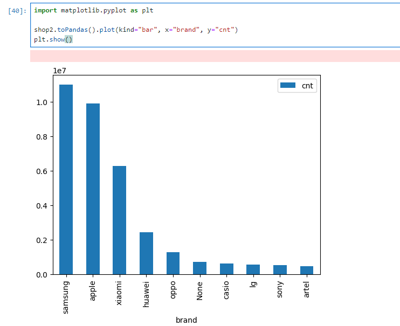Click the None bar in chart
400x326 pixels.
click(200, 268)
